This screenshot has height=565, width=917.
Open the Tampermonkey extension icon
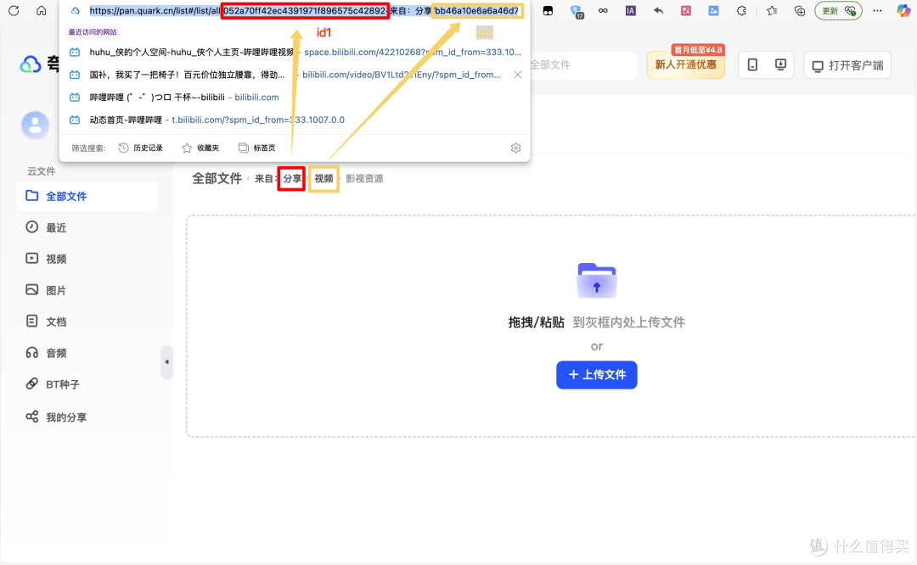[548, 10]
